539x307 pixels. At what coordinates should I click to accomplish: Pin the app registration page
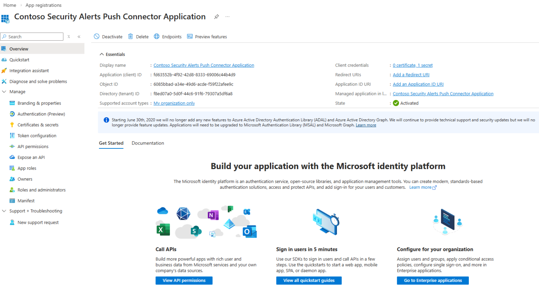(217, 16)
